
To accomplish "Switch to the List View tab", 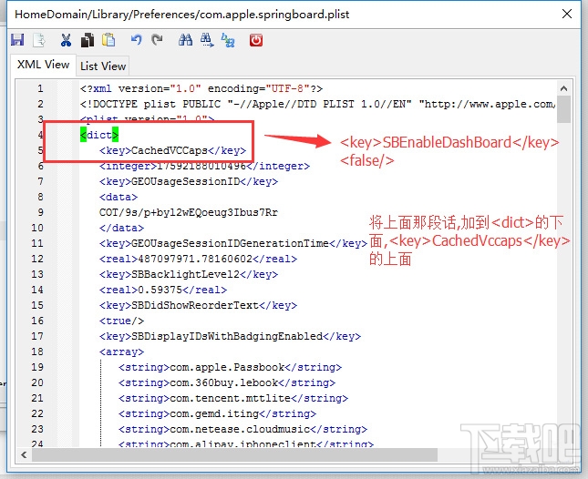I will [103, 66].
